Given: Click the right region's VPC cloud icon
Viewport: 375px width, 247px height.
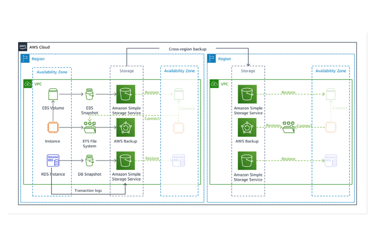Looking at the screenshot, I should pos(213,84).
